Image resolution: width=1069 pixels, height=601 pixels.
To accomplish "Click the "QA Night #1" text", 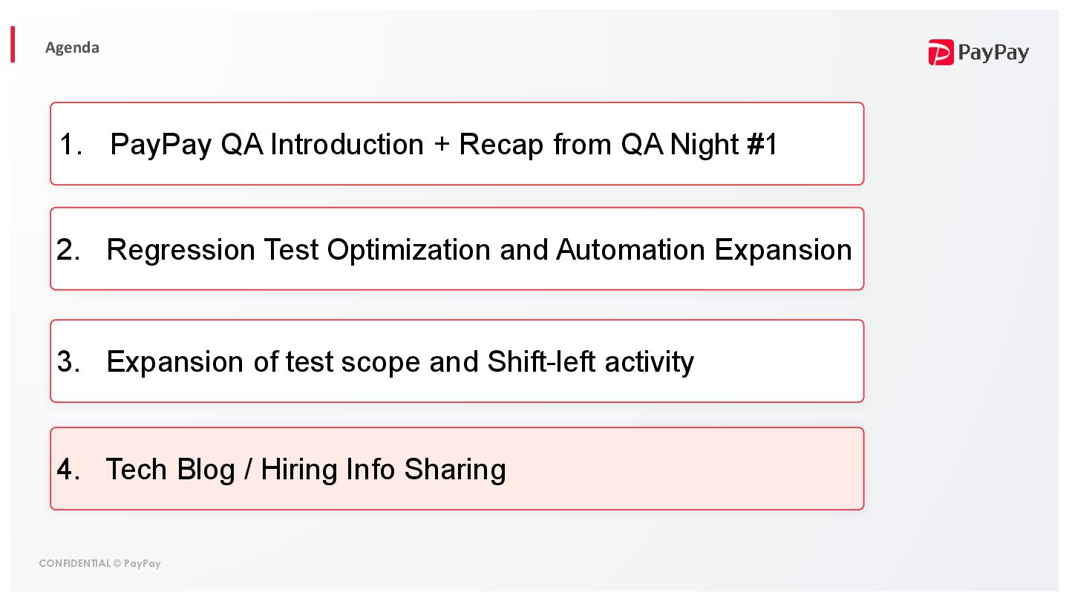I will [699, 144].
